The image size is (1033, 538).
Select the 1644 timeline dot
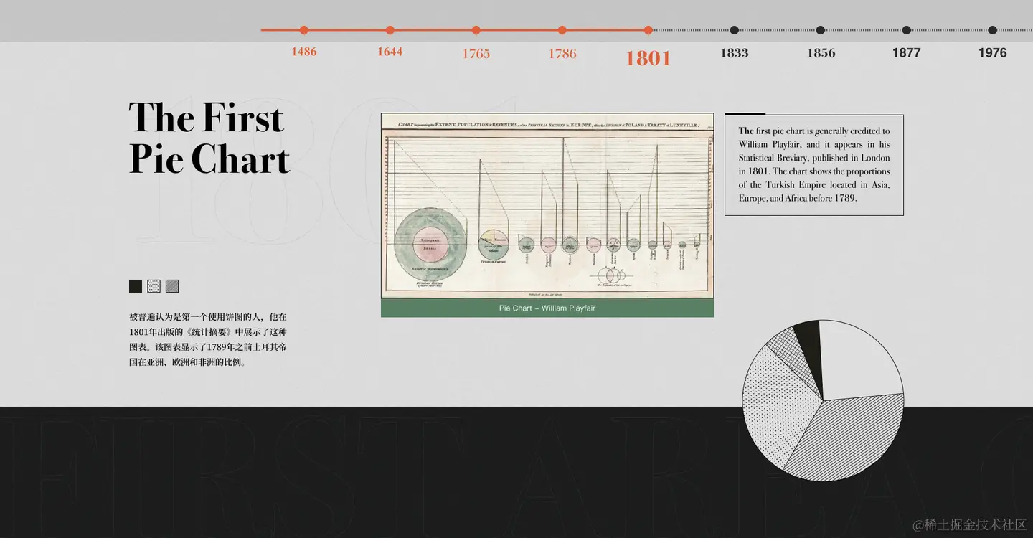[x=390, y=30]
